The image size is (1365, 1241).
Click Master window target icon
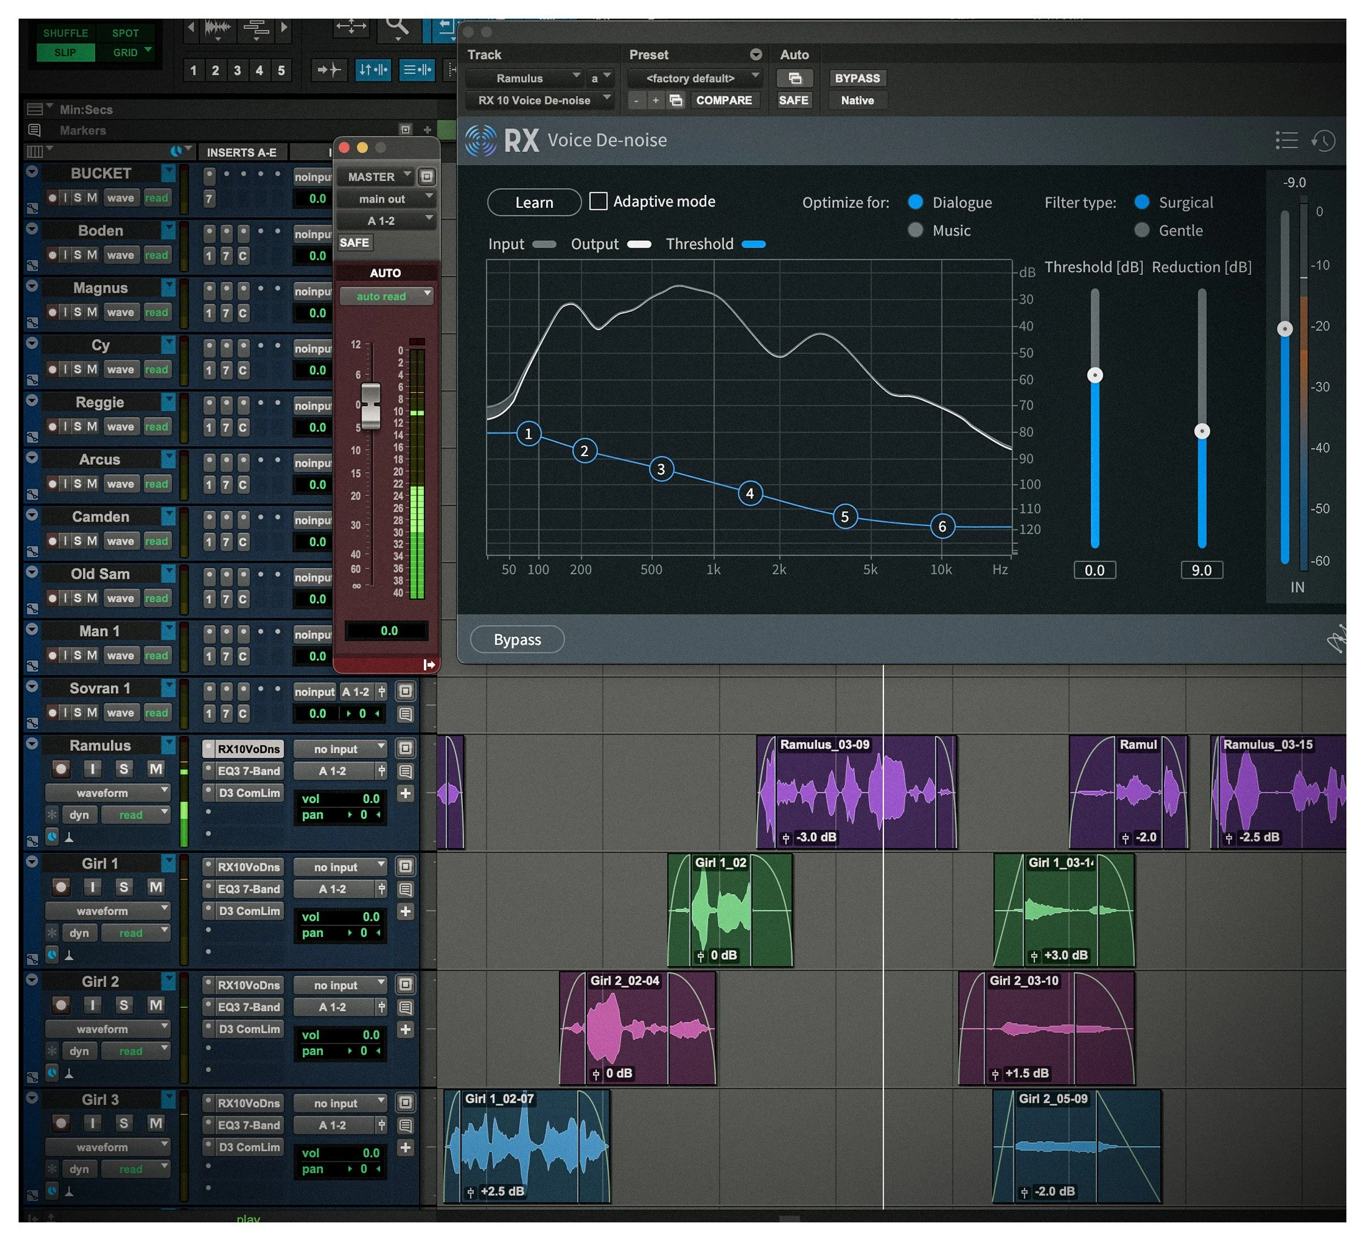pos(427,177)
